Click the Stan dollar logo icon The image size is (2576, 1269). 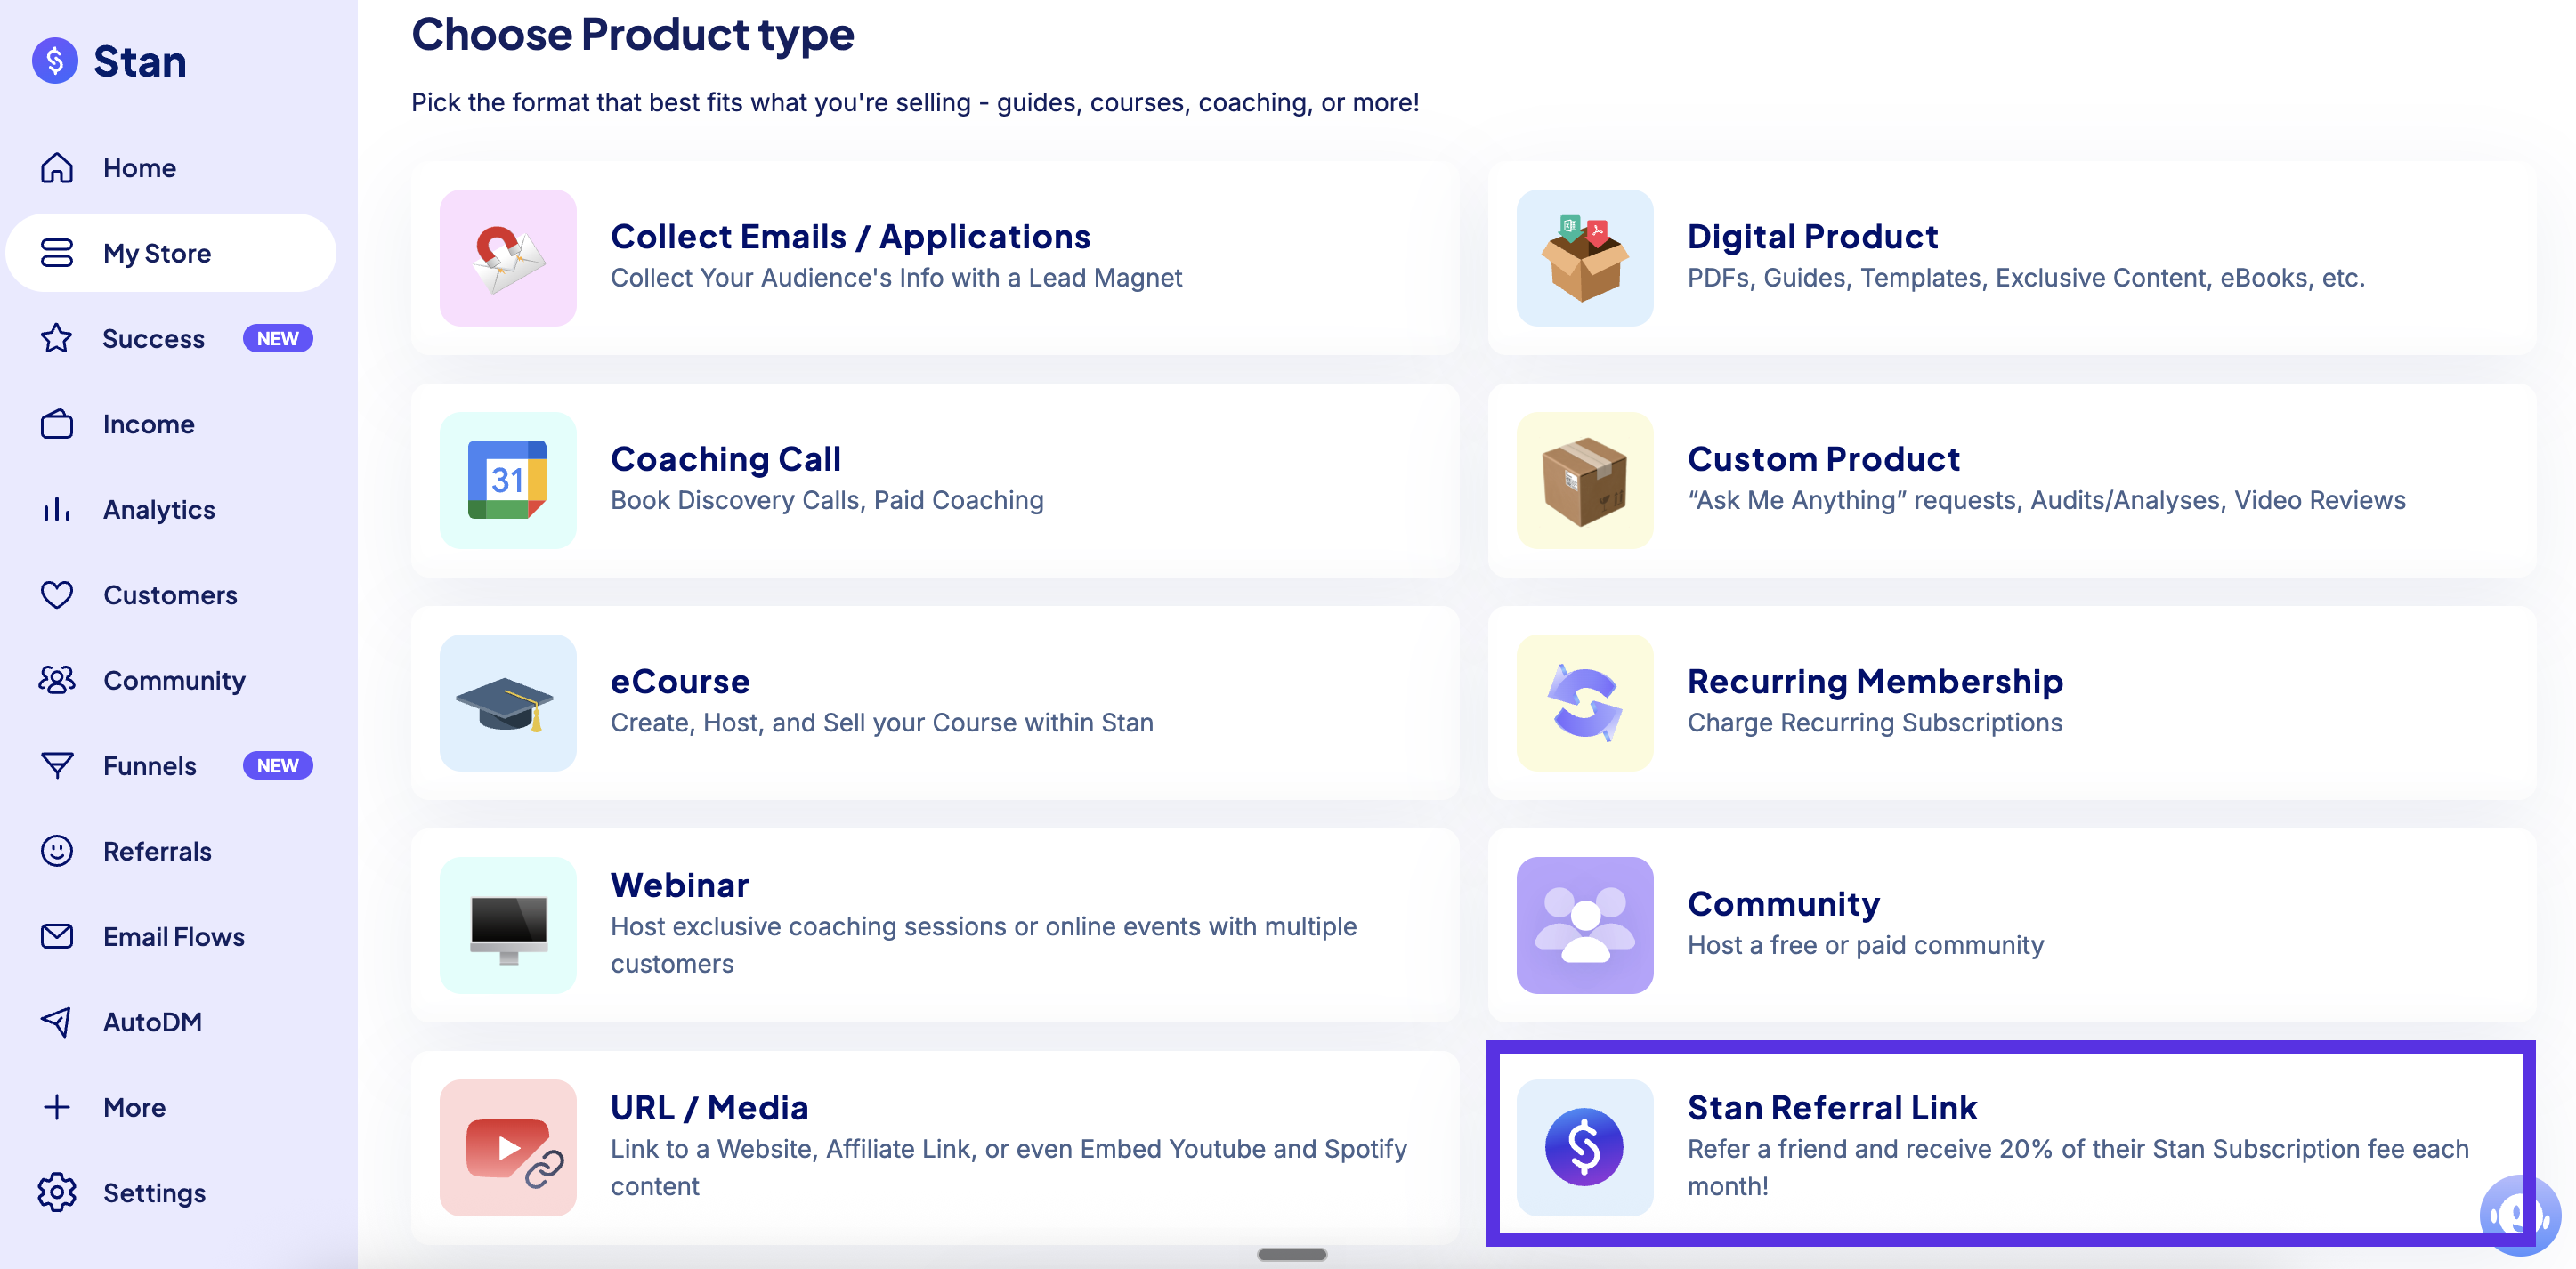(x=55, y=61)
